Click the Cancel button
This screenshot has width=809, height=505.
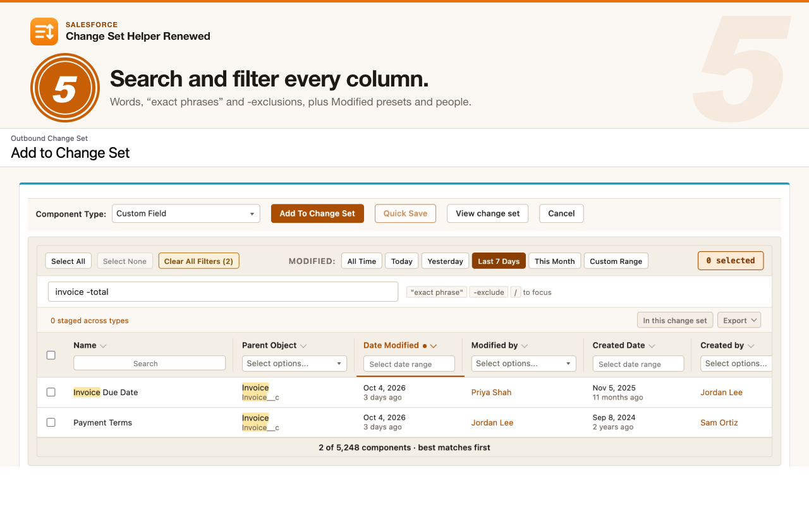click(x=561, y=213)
